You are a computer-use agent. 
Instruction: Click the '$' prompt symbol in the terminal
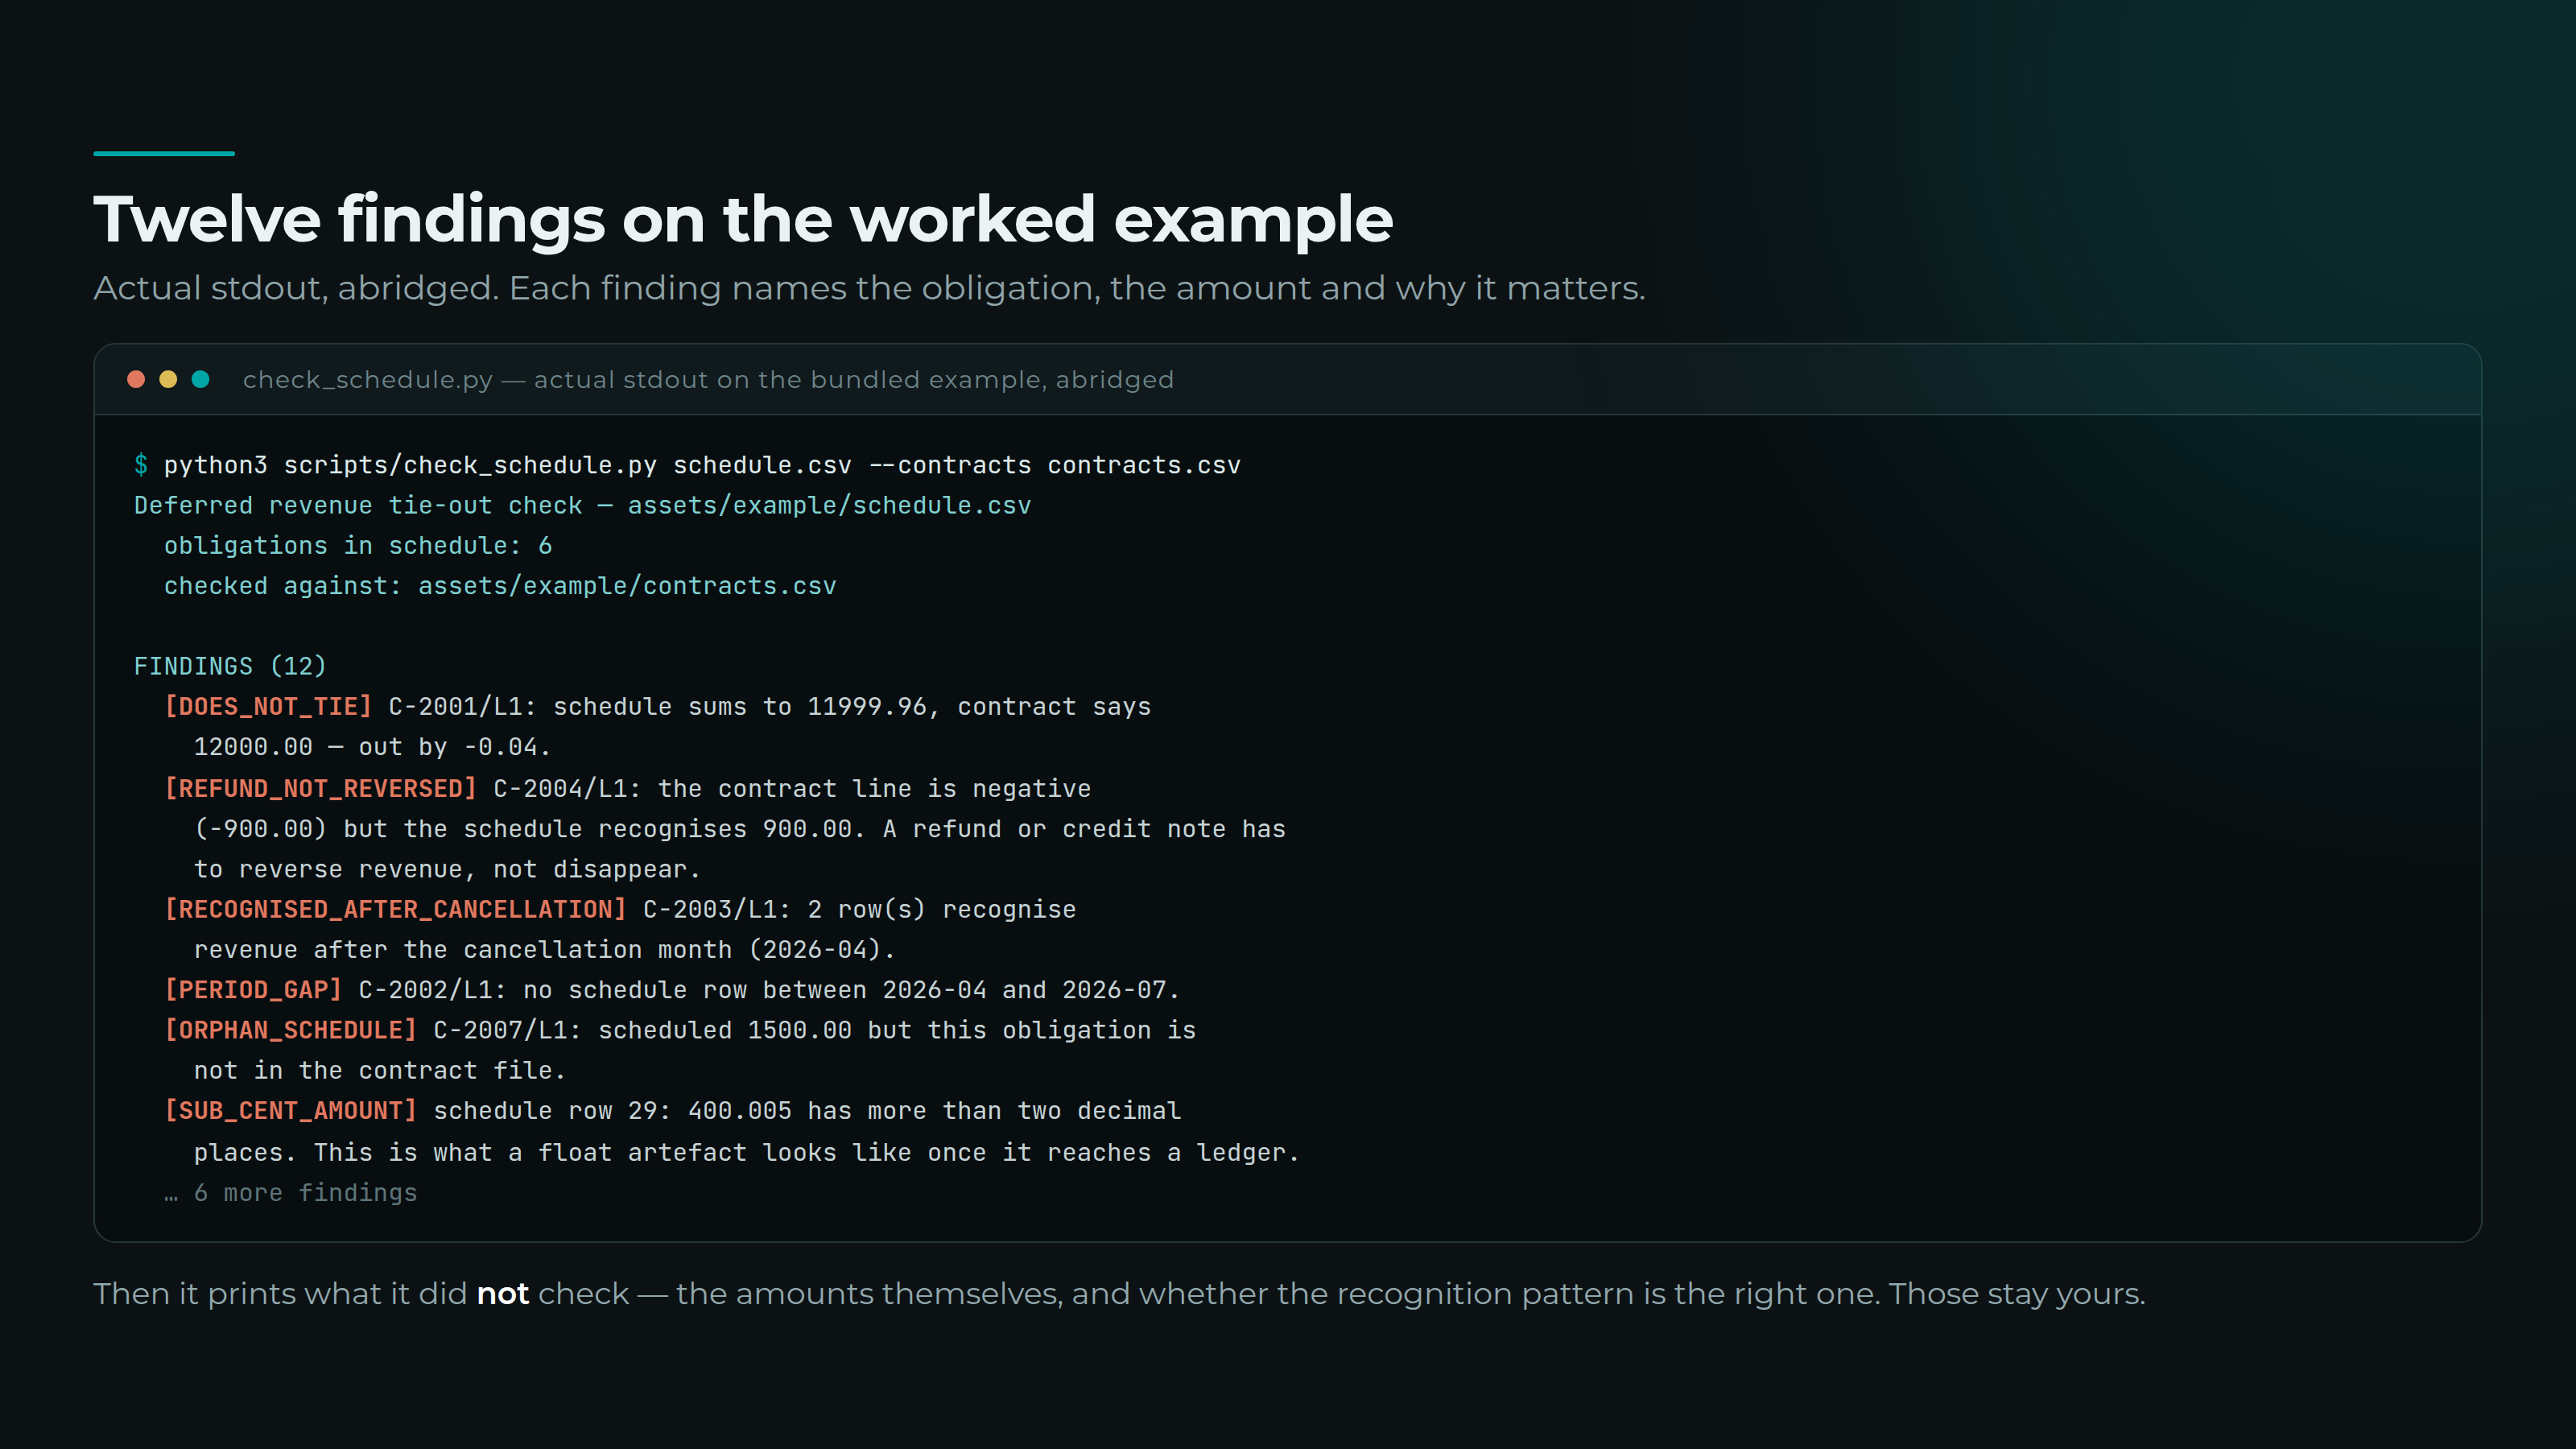coord(141,465)
